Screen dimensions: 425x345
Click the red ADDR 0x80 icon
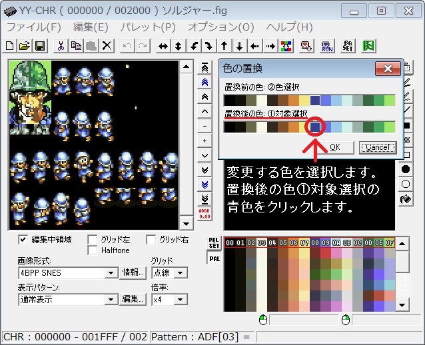point(205,214)
